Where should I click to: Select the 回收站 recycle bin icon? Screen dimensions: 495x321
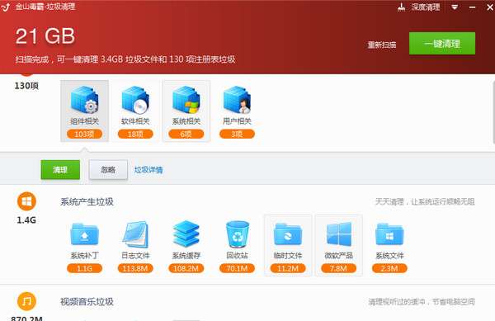tap(237, 234)
